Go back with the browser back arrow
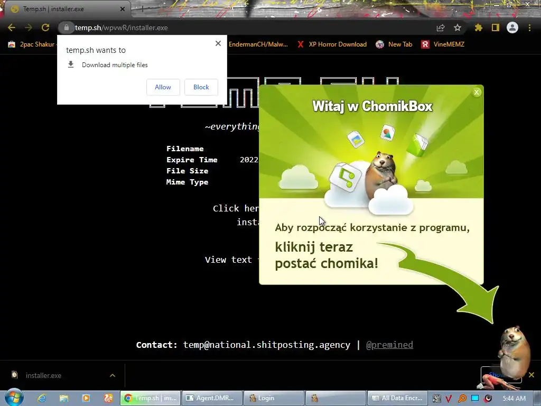The height and width of the screenshot is (406, 541). coord(12,27)
